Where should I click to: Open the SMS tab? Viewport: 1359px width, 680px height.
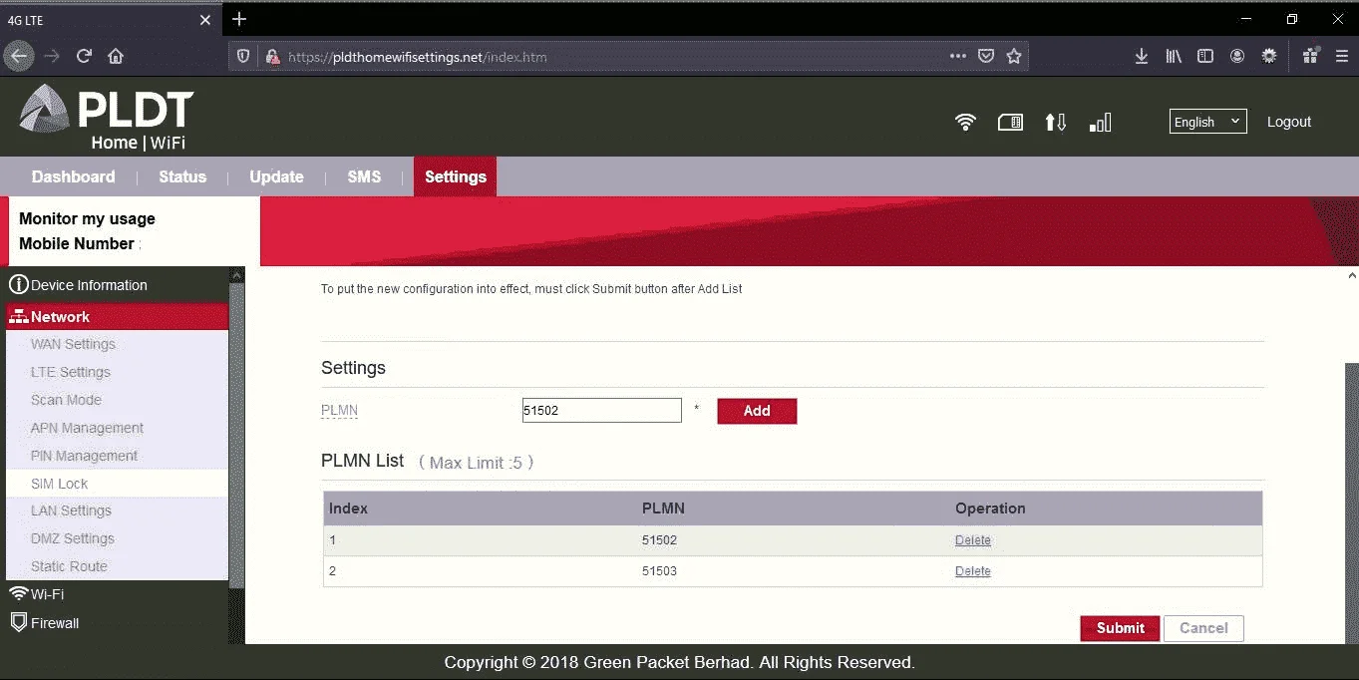click(x=364, y=176)
